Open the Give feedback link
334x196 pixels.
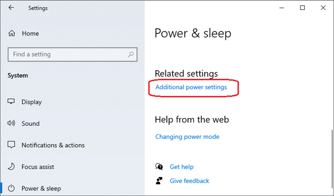click(x=189, y=181)
